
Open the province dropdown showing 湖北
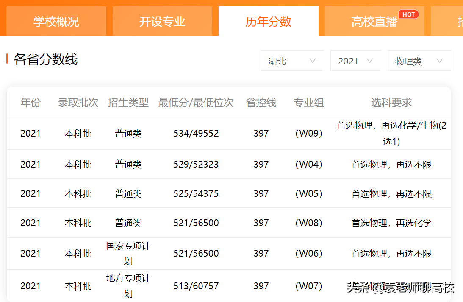pos(292,61)
